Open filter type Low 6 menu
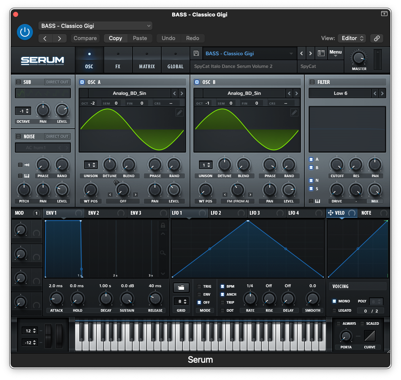401x380 pixels. click(340, 93)
